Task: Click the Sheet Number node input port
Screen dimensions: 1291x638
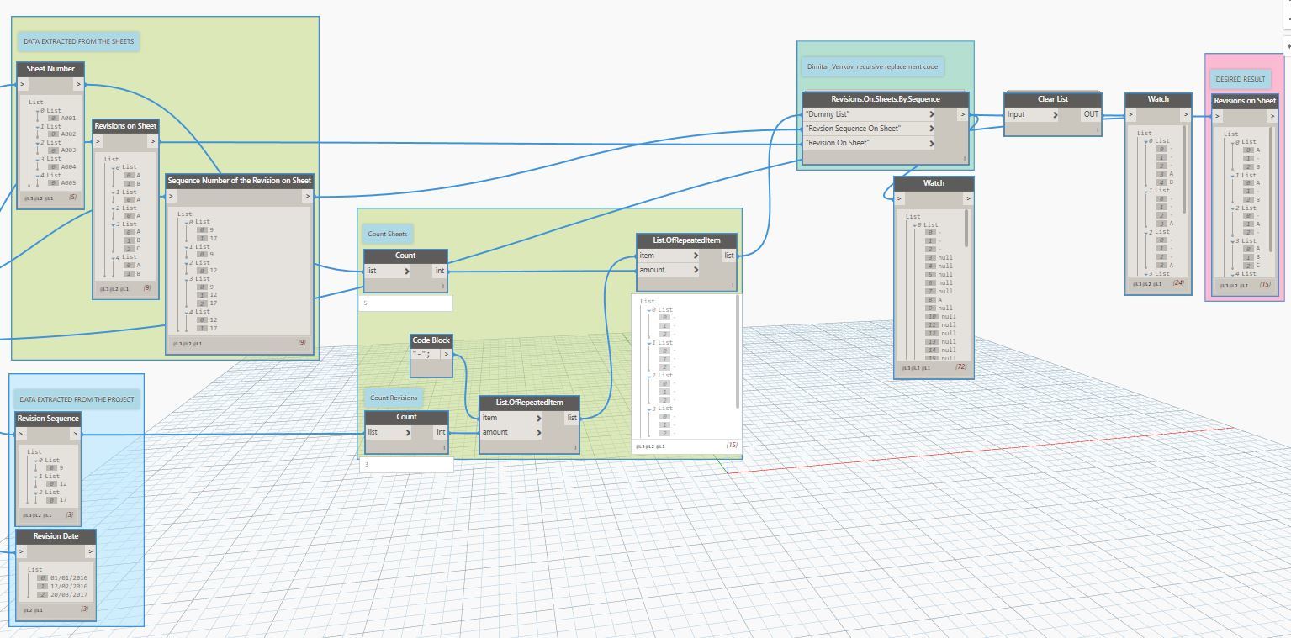Action: tap(23, 84)
